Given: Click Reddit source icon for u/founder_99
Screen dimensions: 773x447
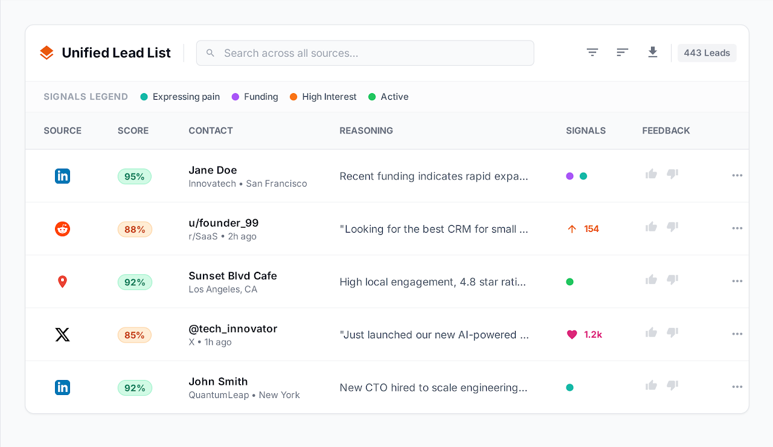Looking at the screenshot, I should 62,229.
